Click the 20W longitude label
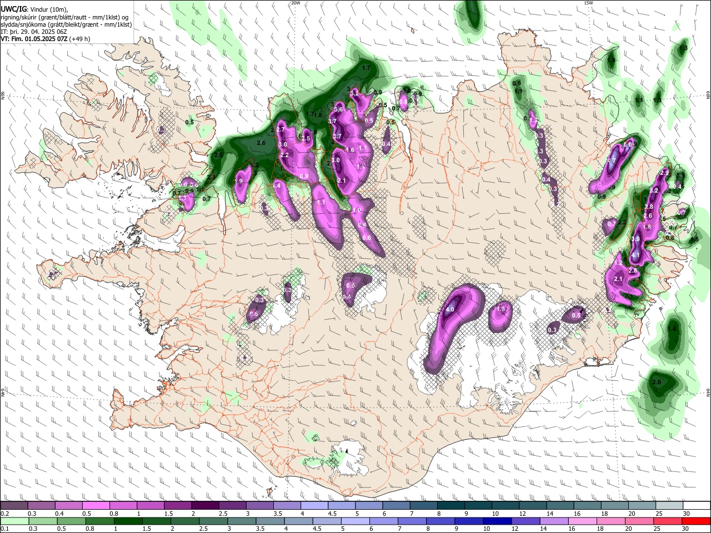This screenshot has width=711, height=533. click(296, 3)
